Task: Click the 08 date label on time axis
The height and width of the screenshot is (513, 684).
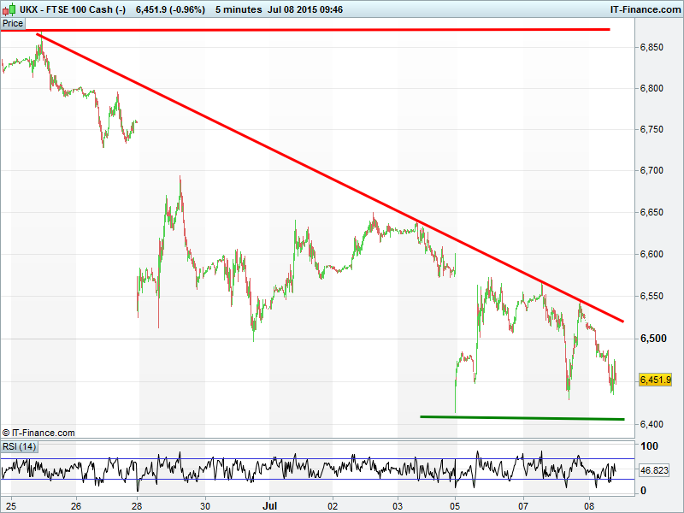Action: (x=589, y=506)
